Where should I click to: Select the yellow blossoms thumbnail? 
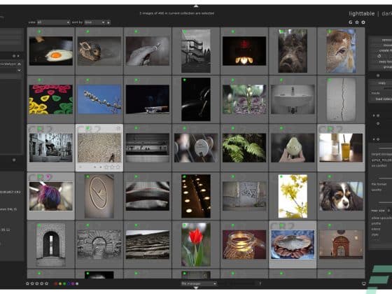293,196
